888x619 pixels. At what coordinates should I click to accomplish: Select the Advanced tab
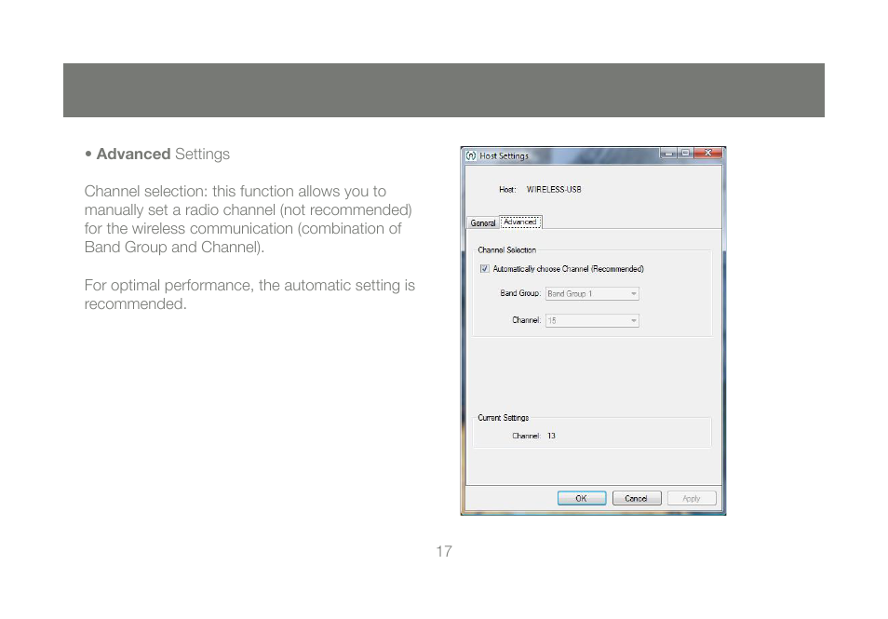point(520,222)
